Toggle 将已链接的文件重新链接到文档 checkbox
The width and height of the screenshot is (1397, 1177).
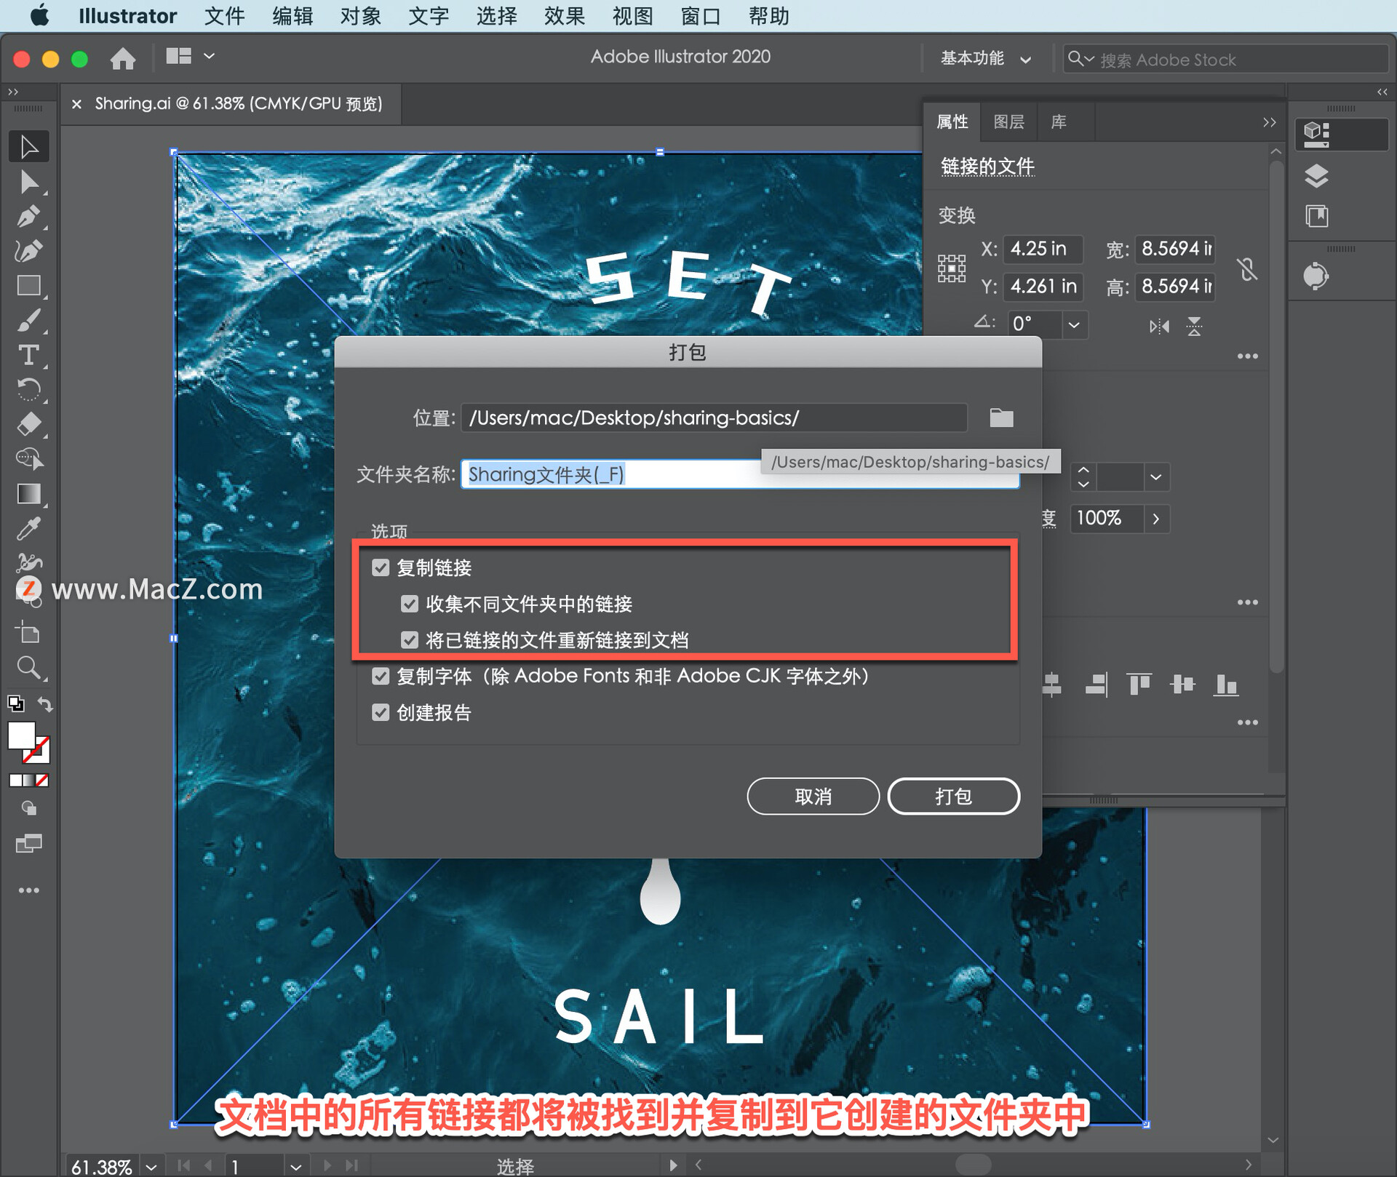410,640
